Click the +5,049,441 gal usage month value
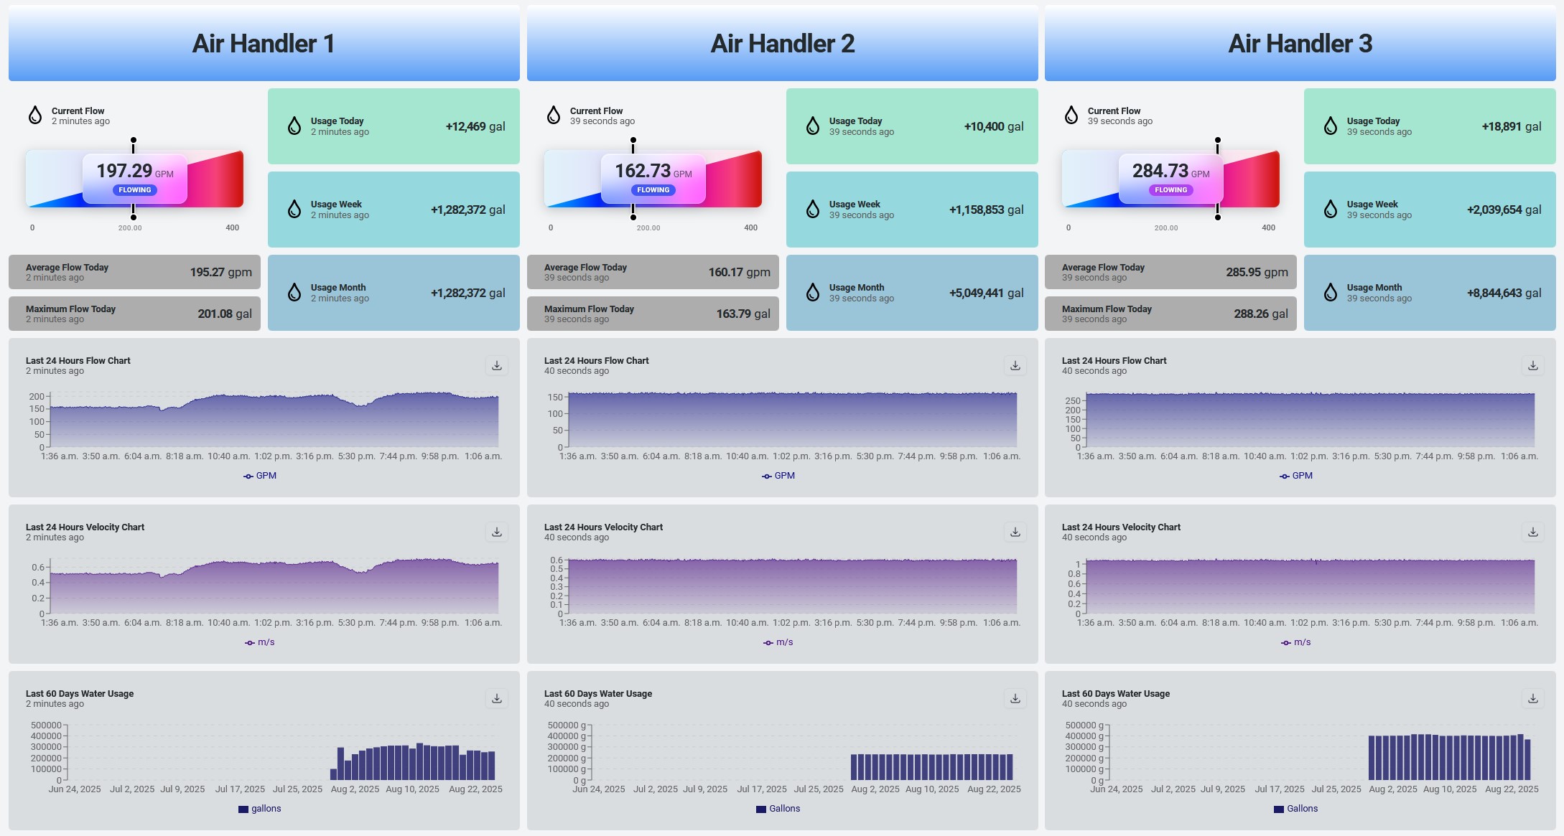 click(x=987, y=293)
